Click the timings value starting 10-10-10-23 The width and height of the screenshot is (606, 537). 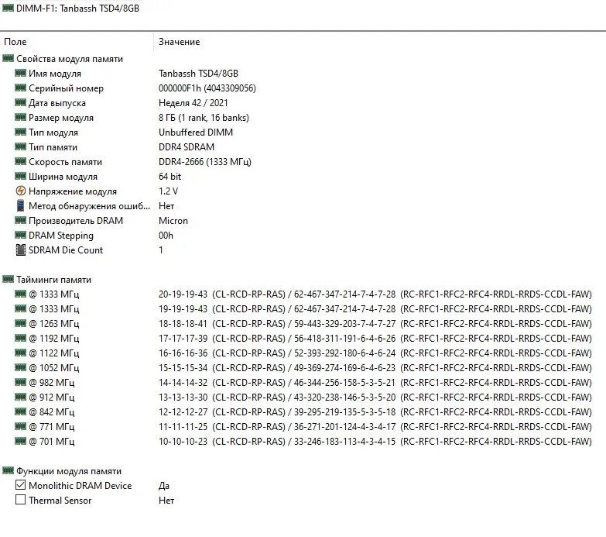(375, 442)
